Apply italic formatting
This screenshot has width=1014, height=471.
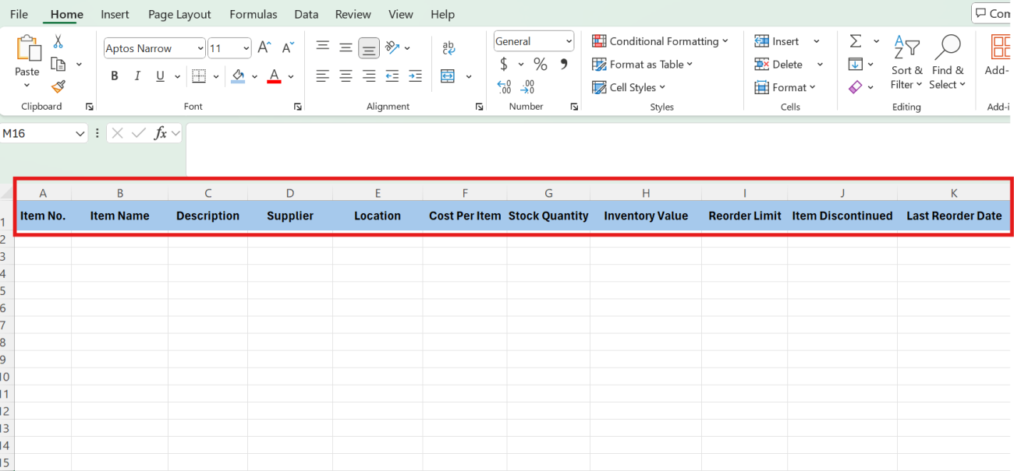click(136, 76)
